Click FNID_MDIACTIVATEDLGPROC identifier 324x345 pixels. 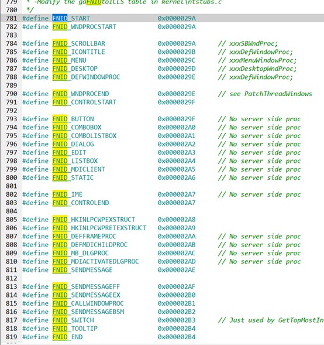95,261
